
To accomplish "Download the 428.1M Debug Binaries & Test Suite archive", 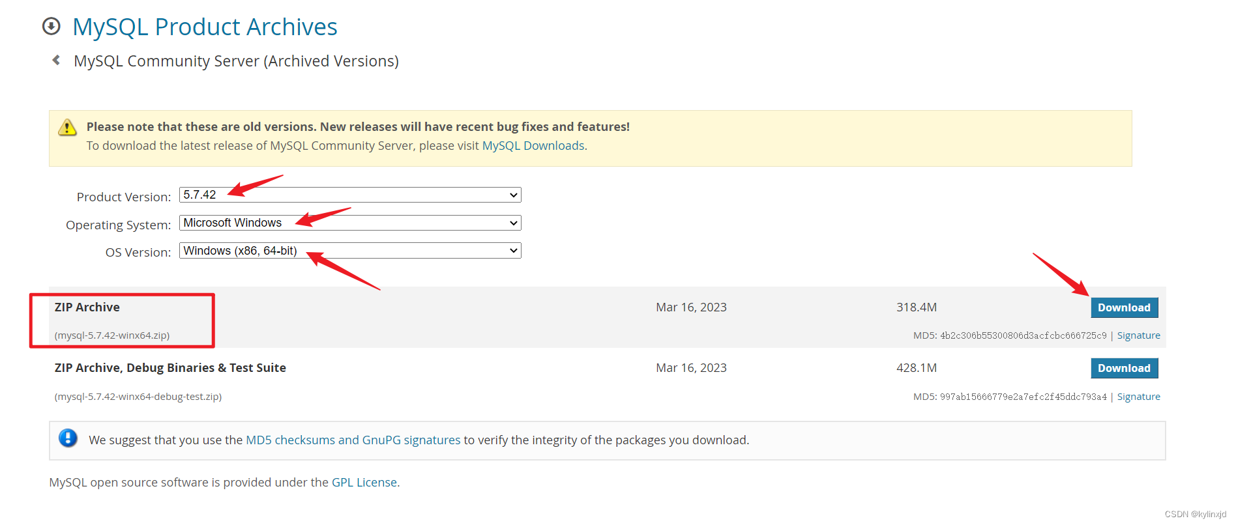I will click(x=1124, y=368).
